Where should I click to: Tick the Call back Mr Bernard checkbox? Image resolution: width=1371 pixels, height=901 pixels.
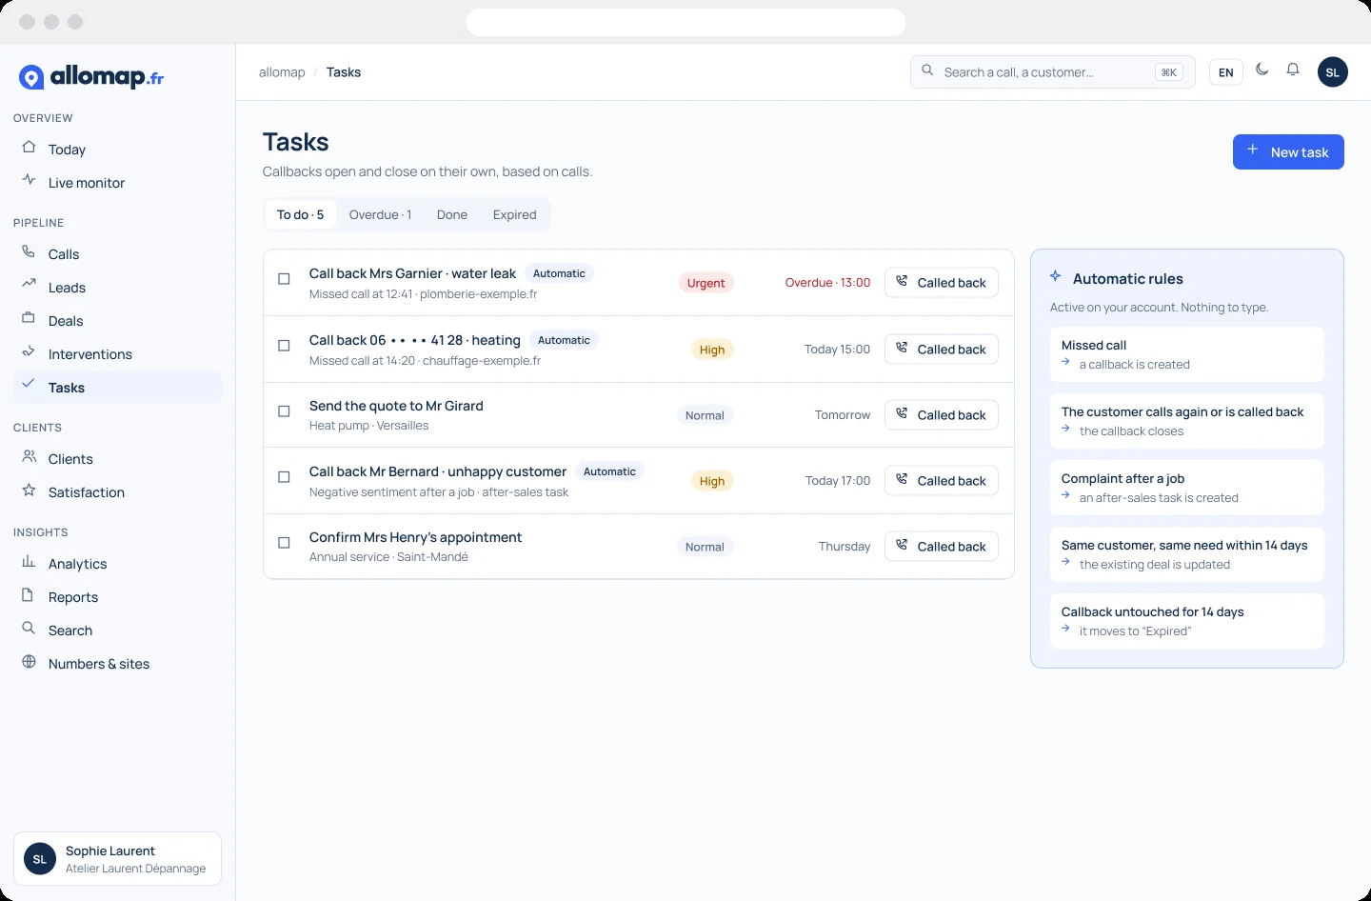pyautogui.click(x=284, y=477)
